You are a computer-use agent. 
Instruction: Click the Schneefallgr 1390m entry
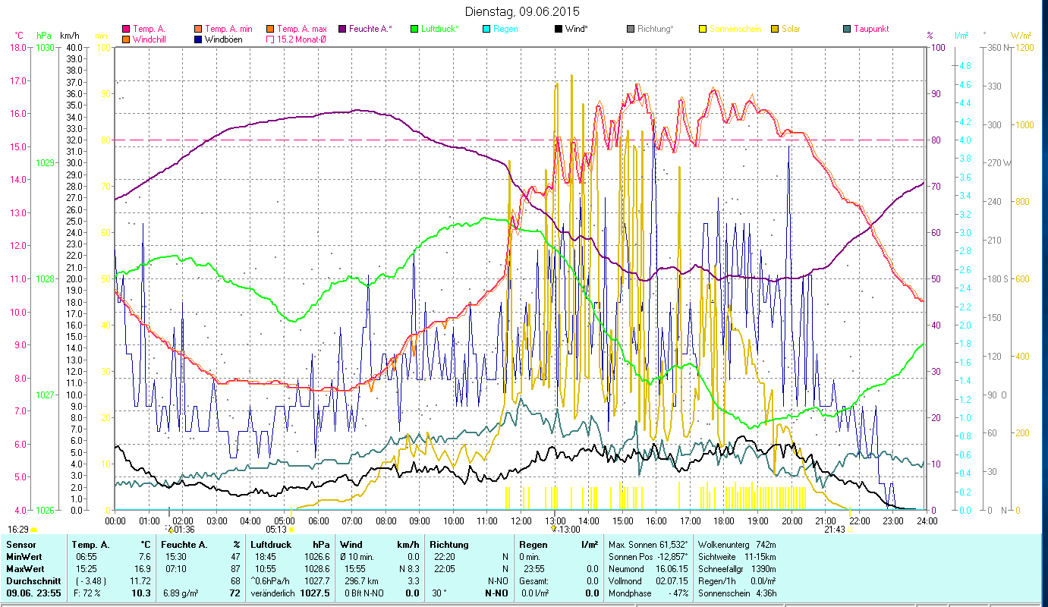point(737,569)
